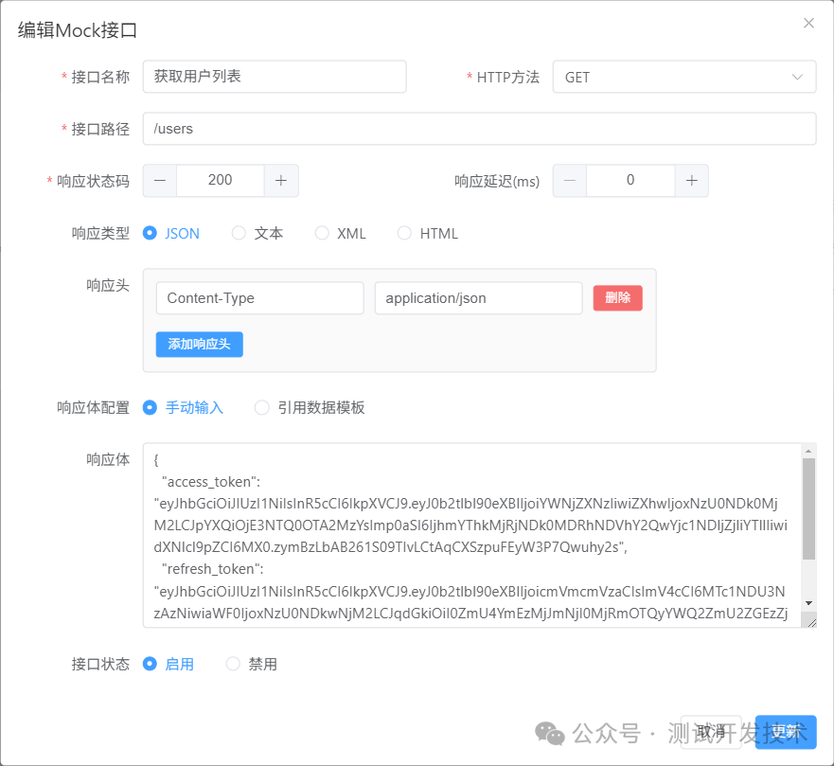
Task: Disable the interface by selecting 禁用
Action: [233, 664]
